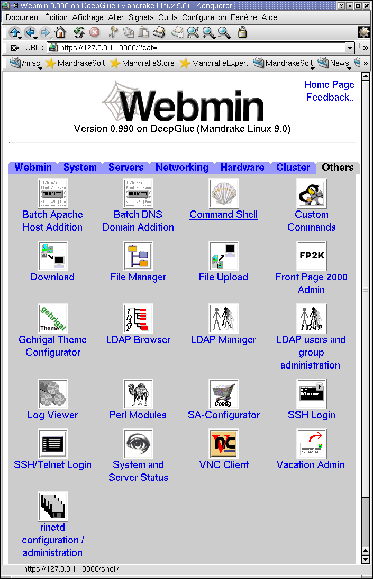
Task: Expand the MandrakeSoft folder bookmark
Action: click(284, 63)
